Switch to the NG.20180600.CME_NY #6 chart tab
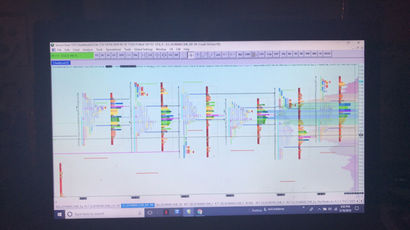410x230 pixels. point(172,204)
